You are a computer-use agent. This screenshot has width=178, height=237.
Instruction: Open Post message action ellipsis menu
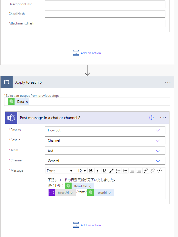click(x=163, y=118)
